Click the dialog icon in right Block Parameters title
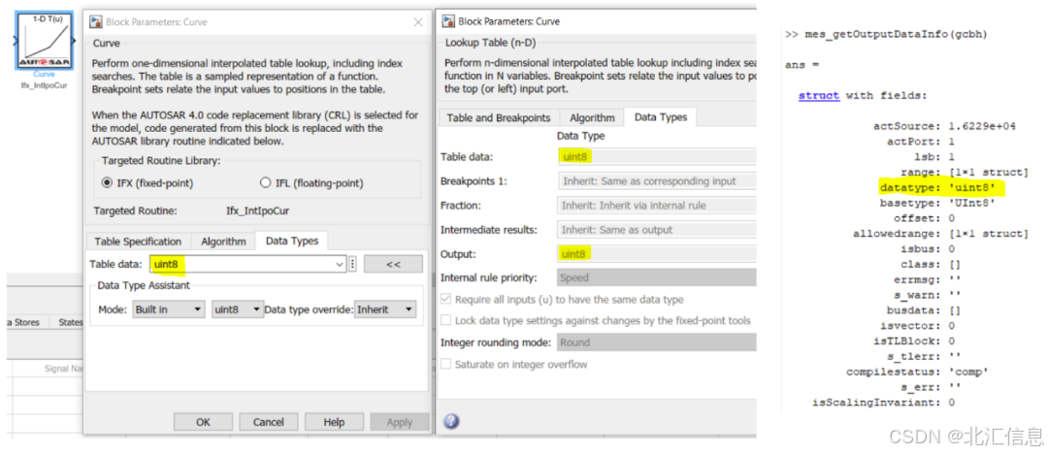Image resolution: width=1048 pixels, height=453 pixels. coord(447,21)
